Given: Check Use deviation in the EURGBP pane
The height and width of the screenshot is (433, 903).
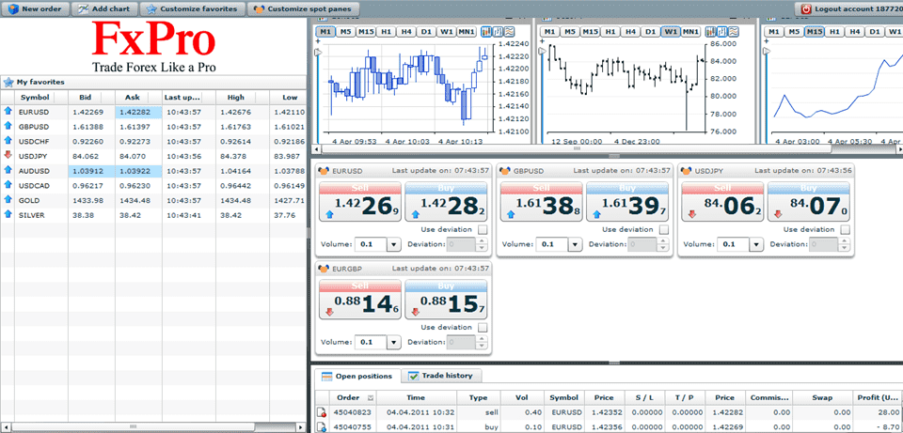Looking at the screenshot, I should tap(483, 328).
